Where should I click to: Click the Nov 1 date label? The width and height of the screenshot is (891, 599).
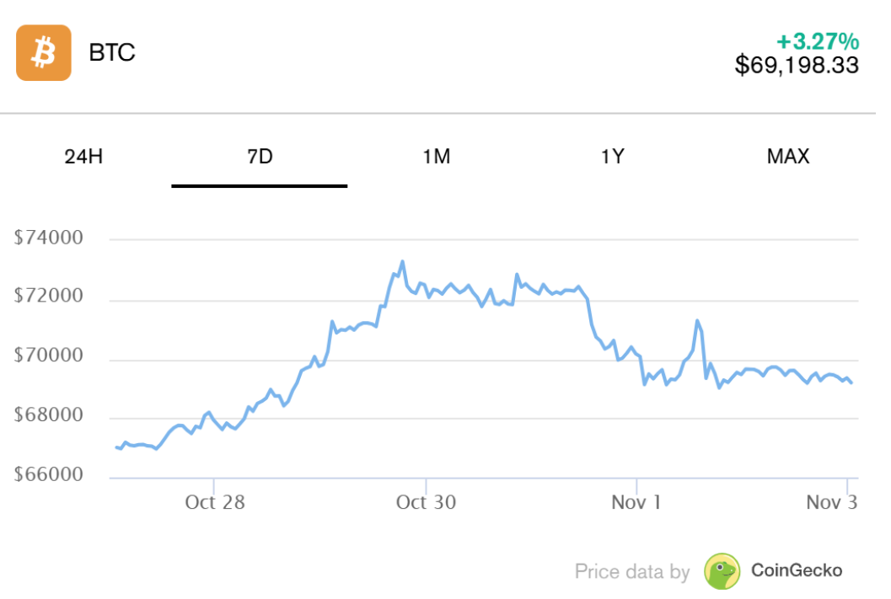tap(636, 502)
